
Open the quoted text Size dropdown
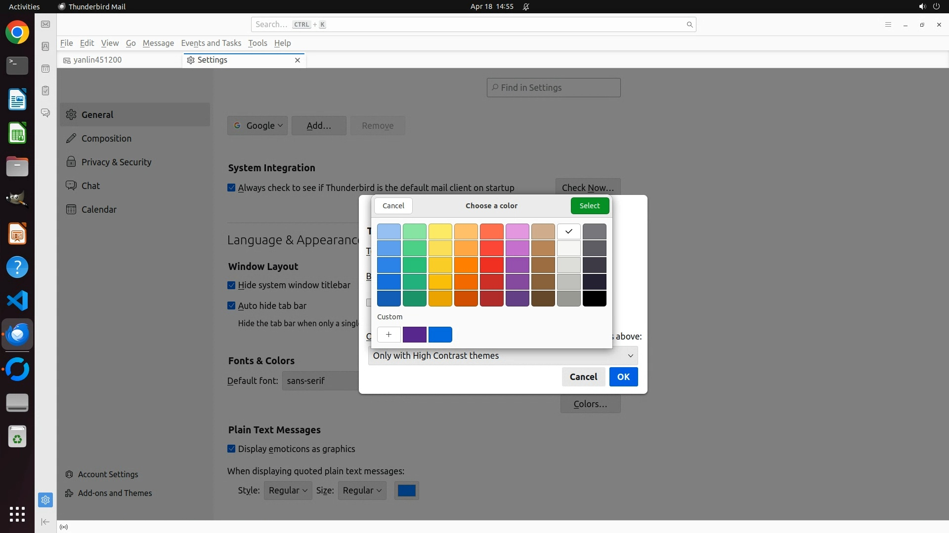362,491
